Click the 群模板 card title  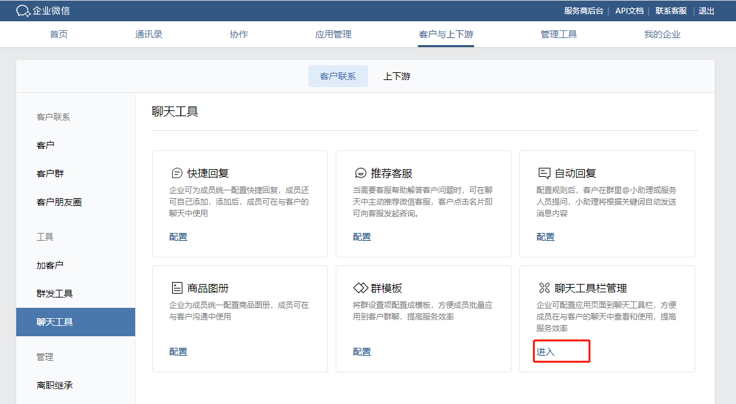pyautogui.click(x=386, y=288)
